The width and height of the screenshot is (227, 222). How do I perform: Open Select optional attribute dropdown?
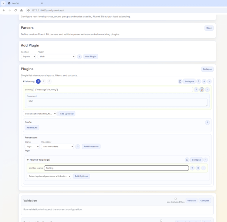[x=40, y=114]
